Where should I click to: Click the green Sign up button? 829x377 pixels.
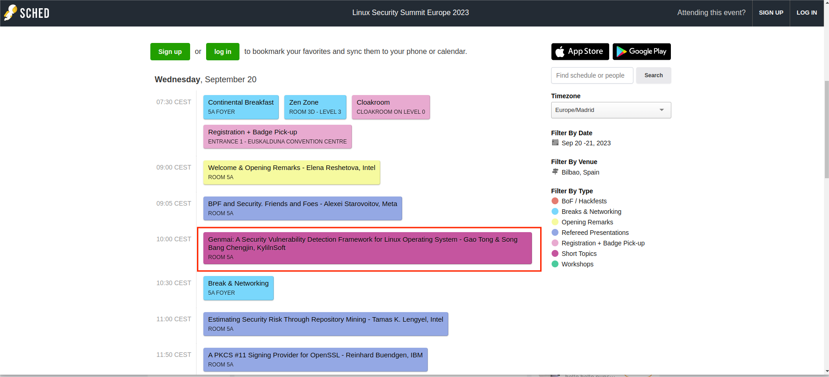(170, 52)
